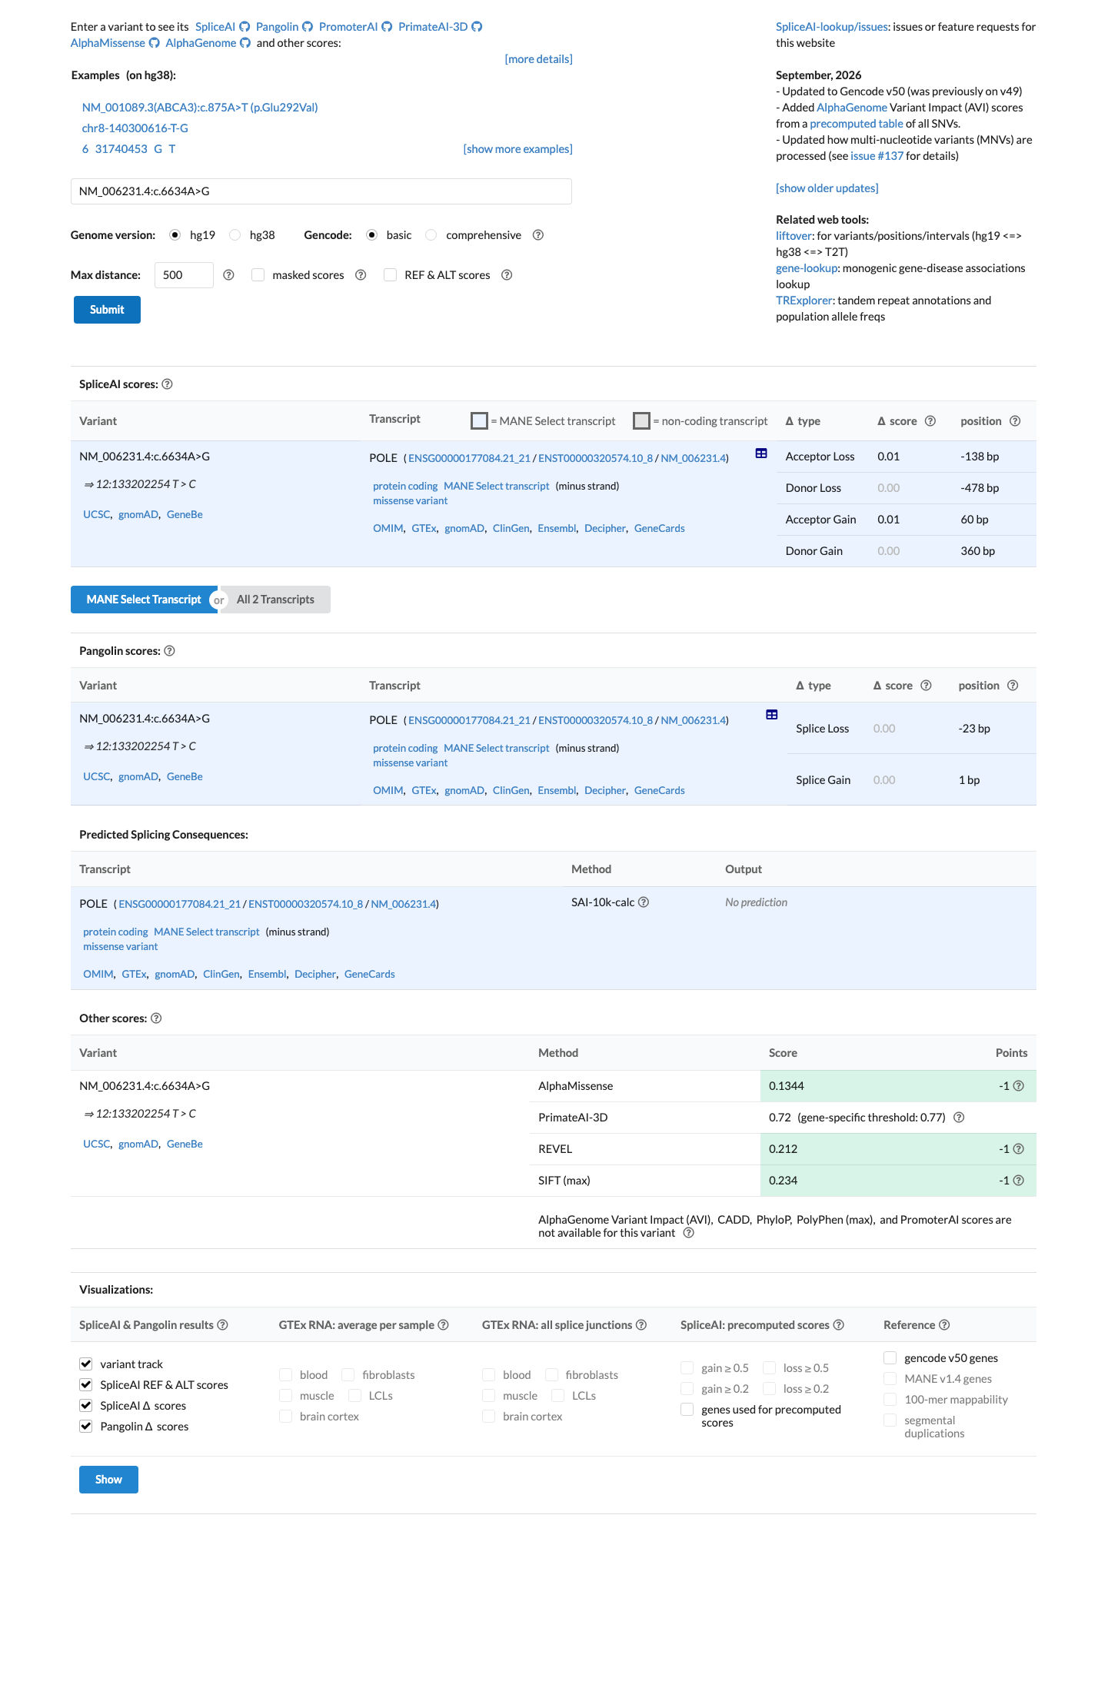The height and width of the screenshot is (1691, 1118).
Task: Open help icon for AlphaMissense points
Action: 1019,1086
